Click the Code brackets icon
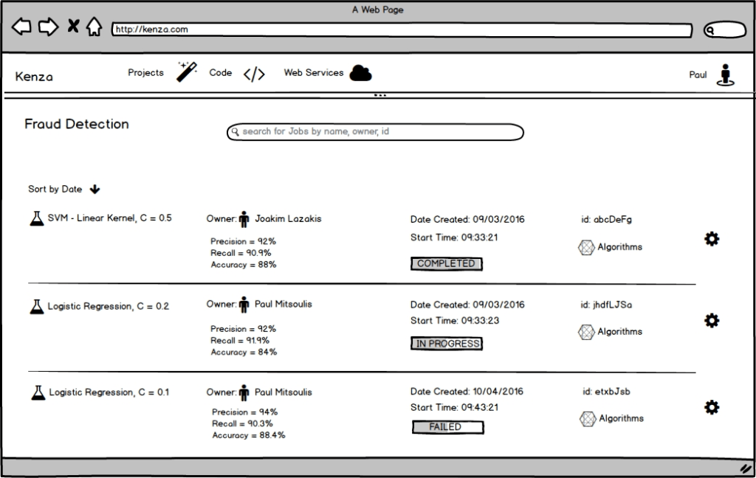 [x=254, y=74]
